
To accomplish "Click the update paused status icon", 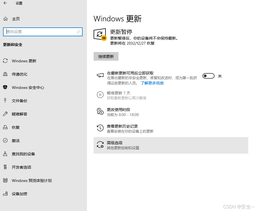I will [100, 34].
